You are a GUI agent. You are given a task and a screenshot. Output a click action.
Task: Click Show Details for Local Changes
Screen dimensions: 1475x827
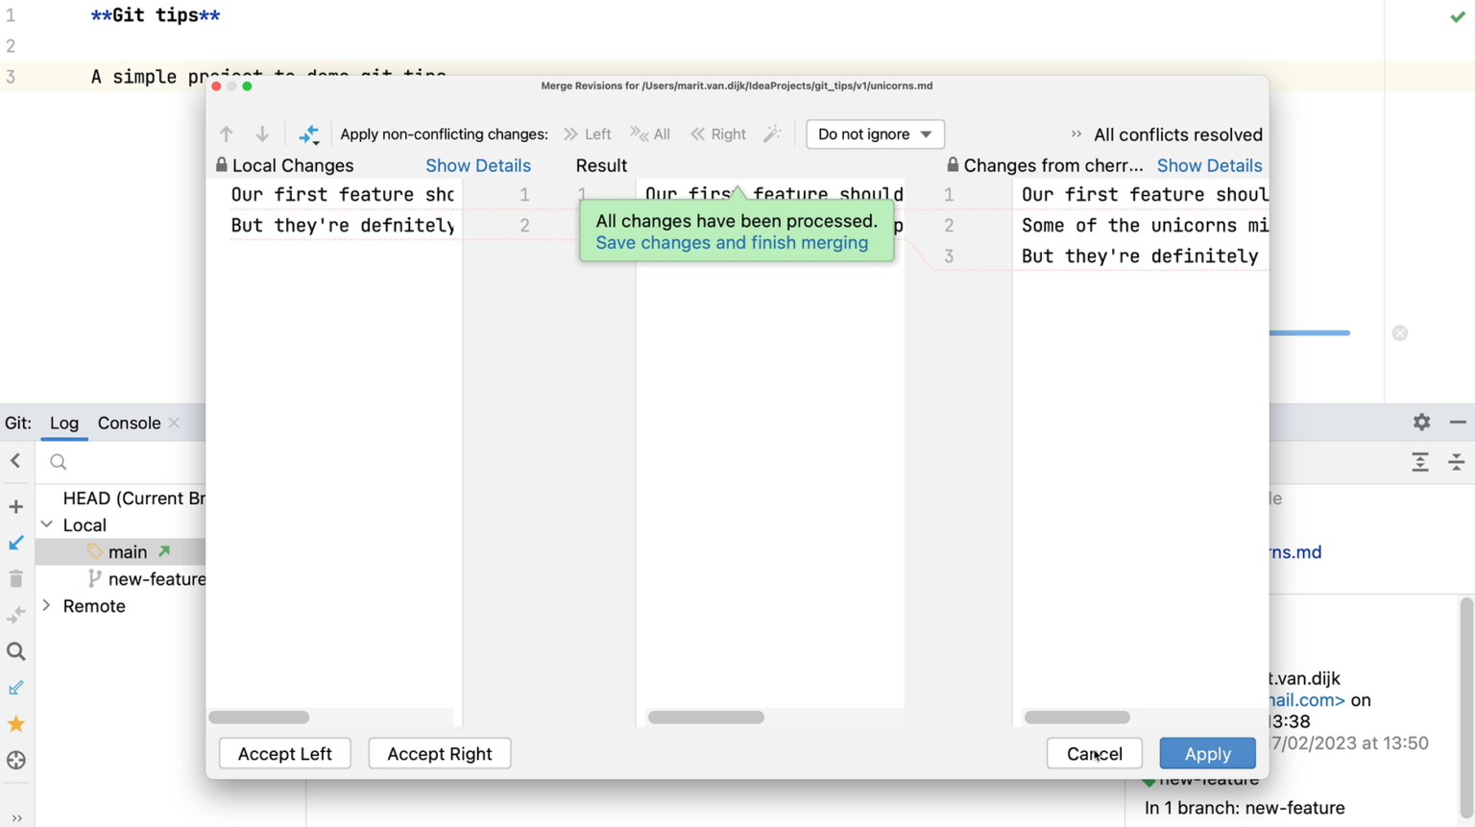point(477,165)
